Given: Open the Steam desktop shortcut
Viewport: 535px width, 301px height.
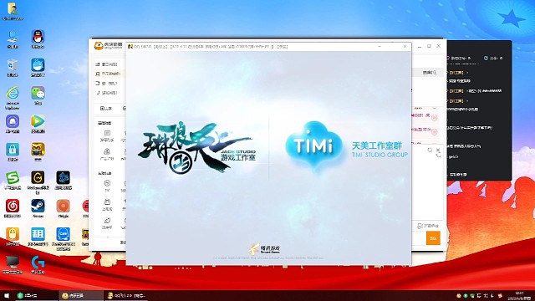Looking at the screenshot, I should 38,207.
